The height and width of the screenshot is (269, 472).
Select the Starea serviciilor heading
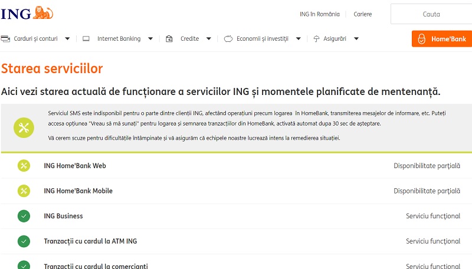click(52, 68)
